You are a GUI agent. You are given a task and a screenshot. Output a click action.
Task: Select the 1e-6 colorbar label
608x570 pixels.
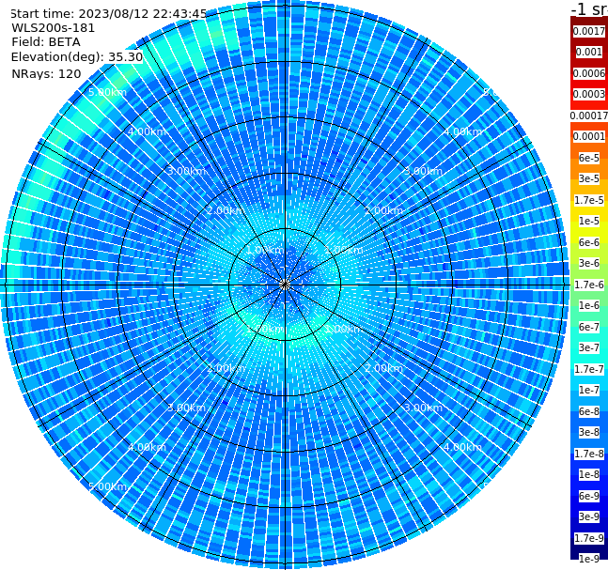tap(589, 305)
